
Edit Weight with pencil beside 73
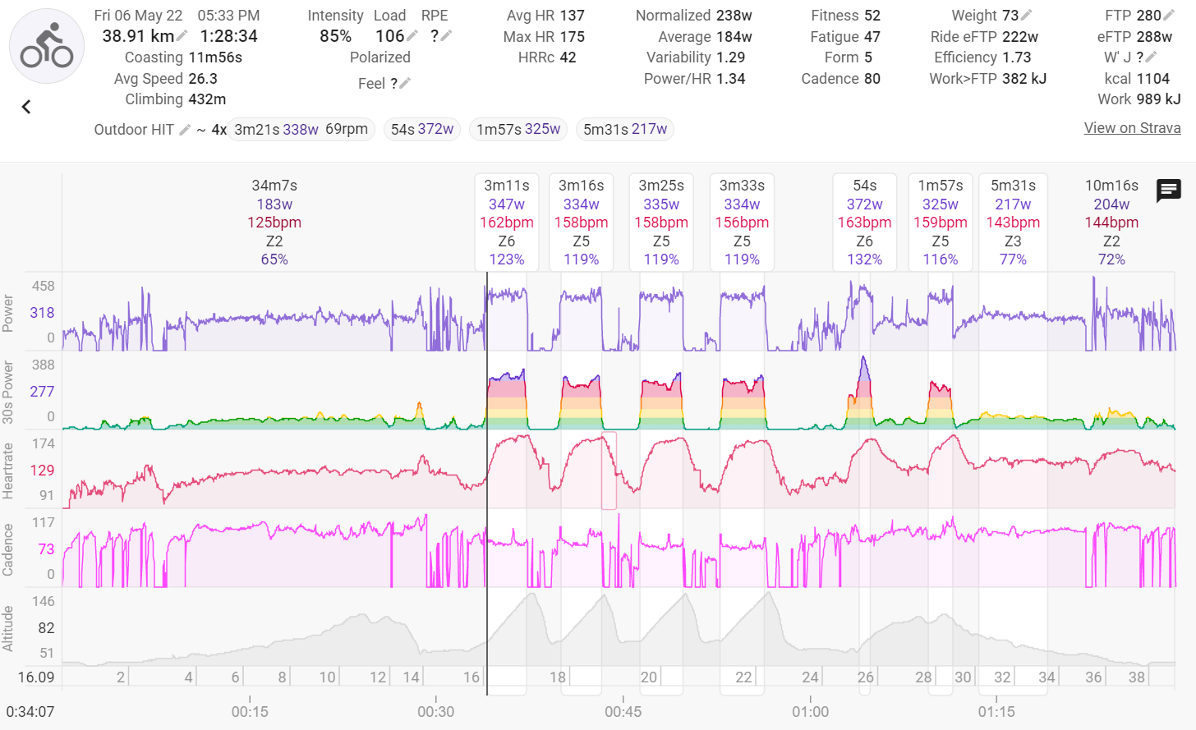1027,16
